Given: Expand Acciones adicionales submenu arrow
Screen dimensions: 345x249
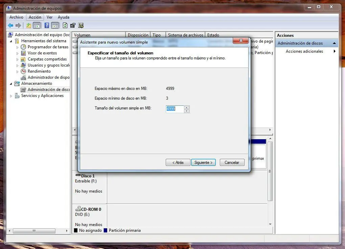Looking at the screenshot, I should 335,51.
